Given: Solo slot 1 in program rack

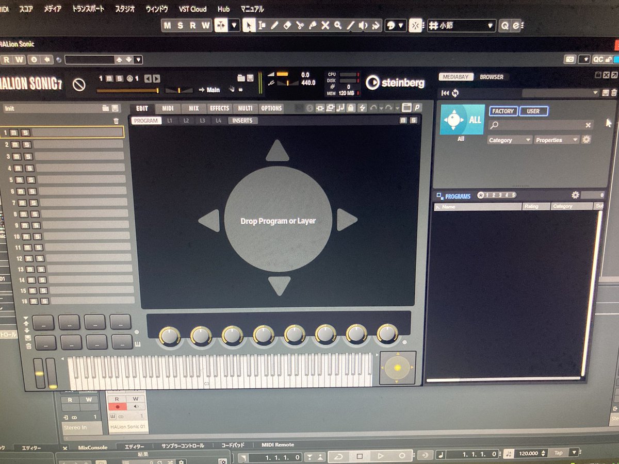Looking at the screenshot, I should (25, 133).
